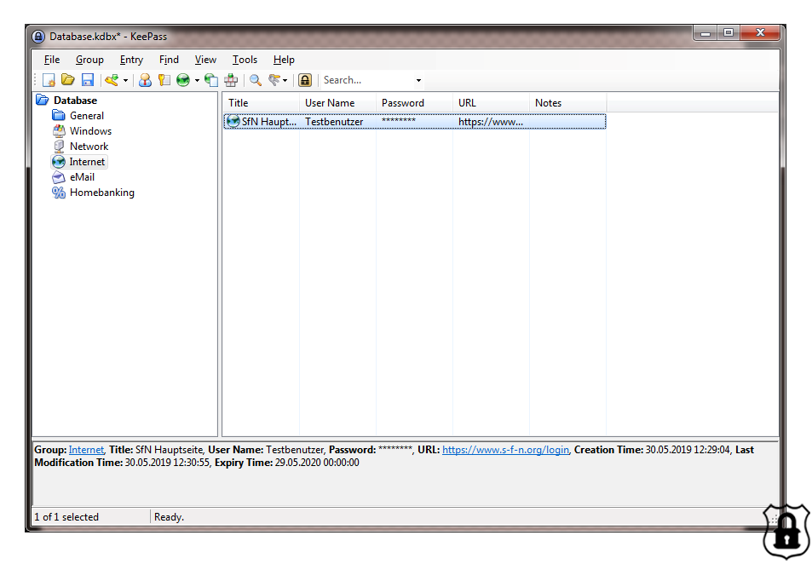The image size is (812, 564).
Task: Minimize the KeePass window
Action: (x=705, y=33)
